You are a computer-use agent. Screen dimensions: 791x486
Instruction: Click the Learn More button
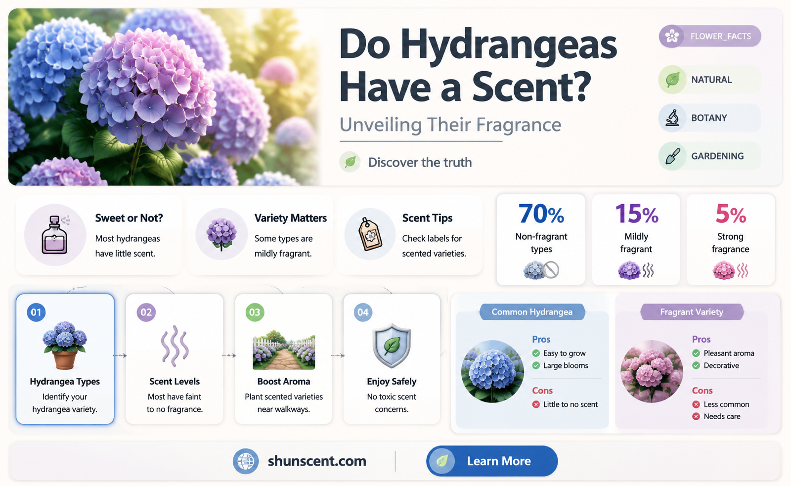[x=492, y=461]
